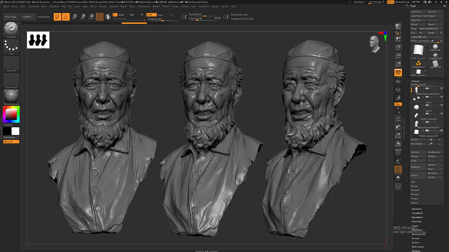449x252 pixels.
Task: Open the Brush menu
Action: [x=14, y=6]
